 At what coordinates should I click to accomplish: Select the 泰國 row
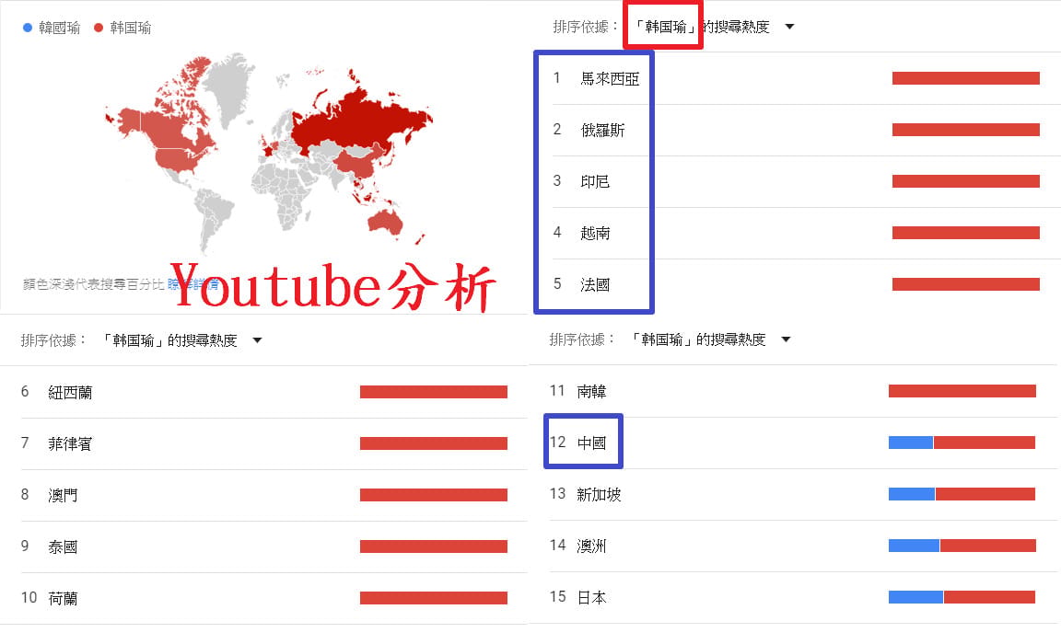click(x=274, y=546)
